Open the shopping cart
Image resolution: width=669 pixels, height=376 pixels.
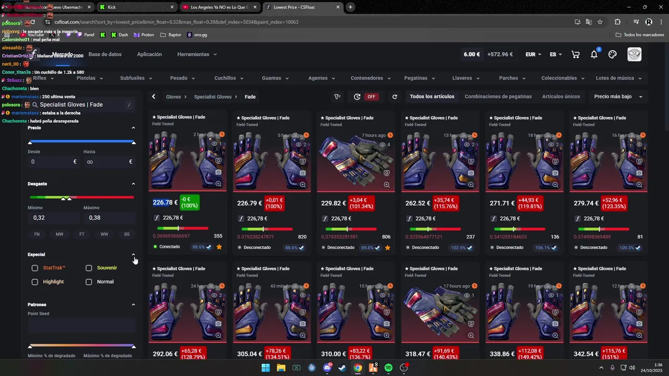[x=575, y=54]
